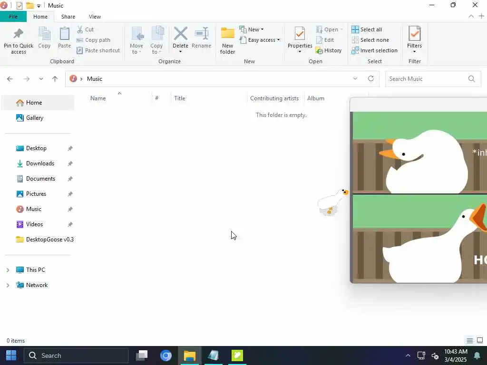Image resolution: width=487 pixels, height=365 pixels.
Task: Click the Copy ribbon button
Action: [44, 38]
